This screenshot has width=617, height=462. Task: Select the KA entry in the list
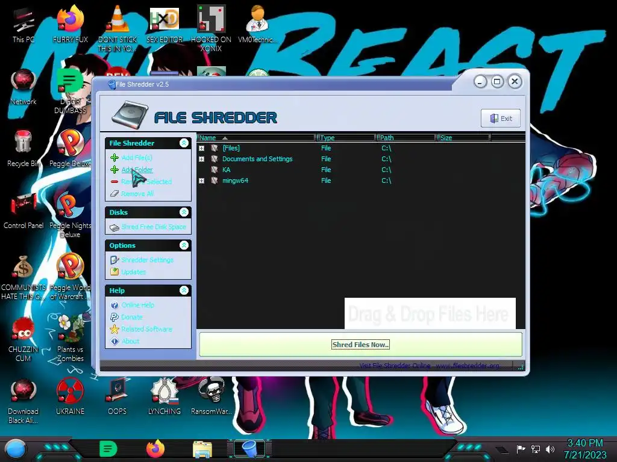227,170
